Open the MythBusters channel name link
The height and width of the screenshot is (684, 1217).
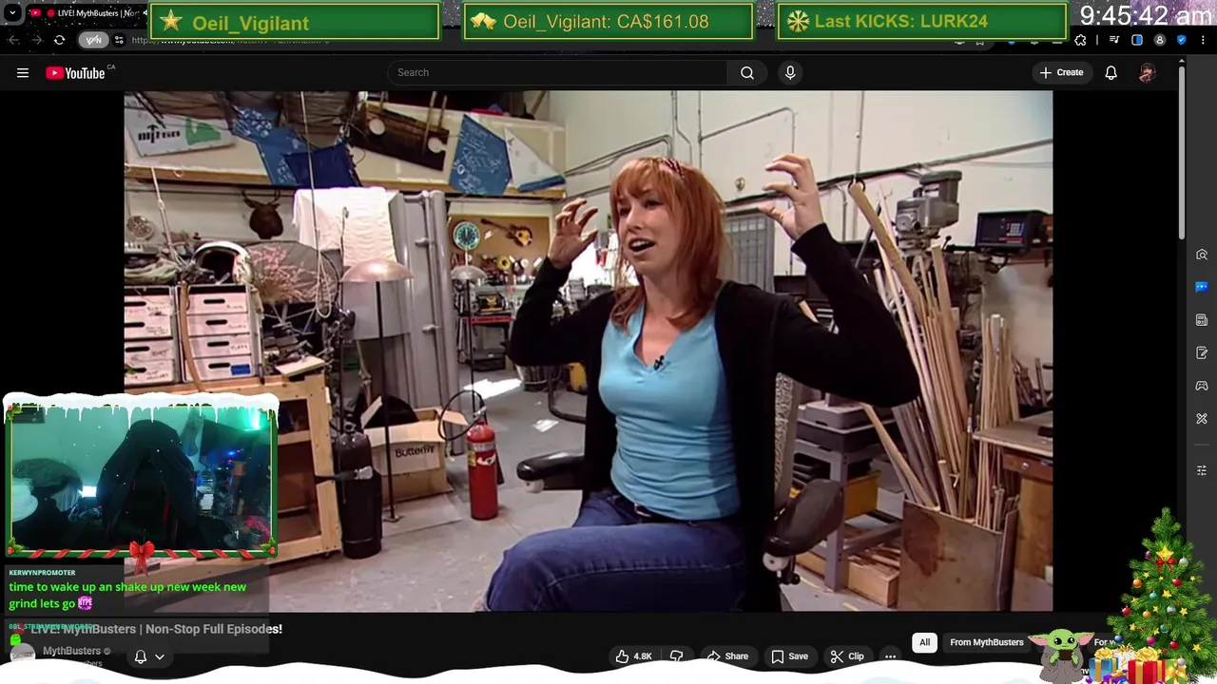[x=71, y=651]
